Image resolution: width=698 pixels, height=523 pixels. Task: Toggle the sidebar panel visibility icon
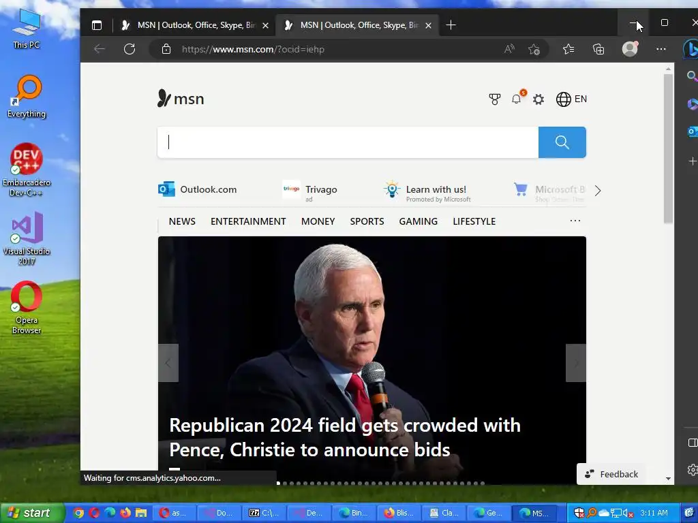[693, 443]
